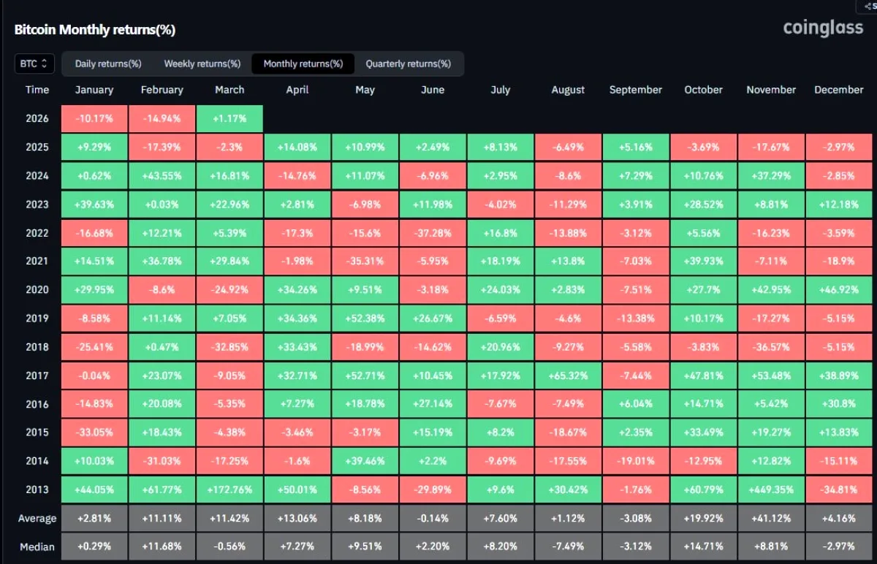Viewport: 877px width, 564px height.
Task: Switch to Weekly returns(%) tab
Action: point(202,64)
